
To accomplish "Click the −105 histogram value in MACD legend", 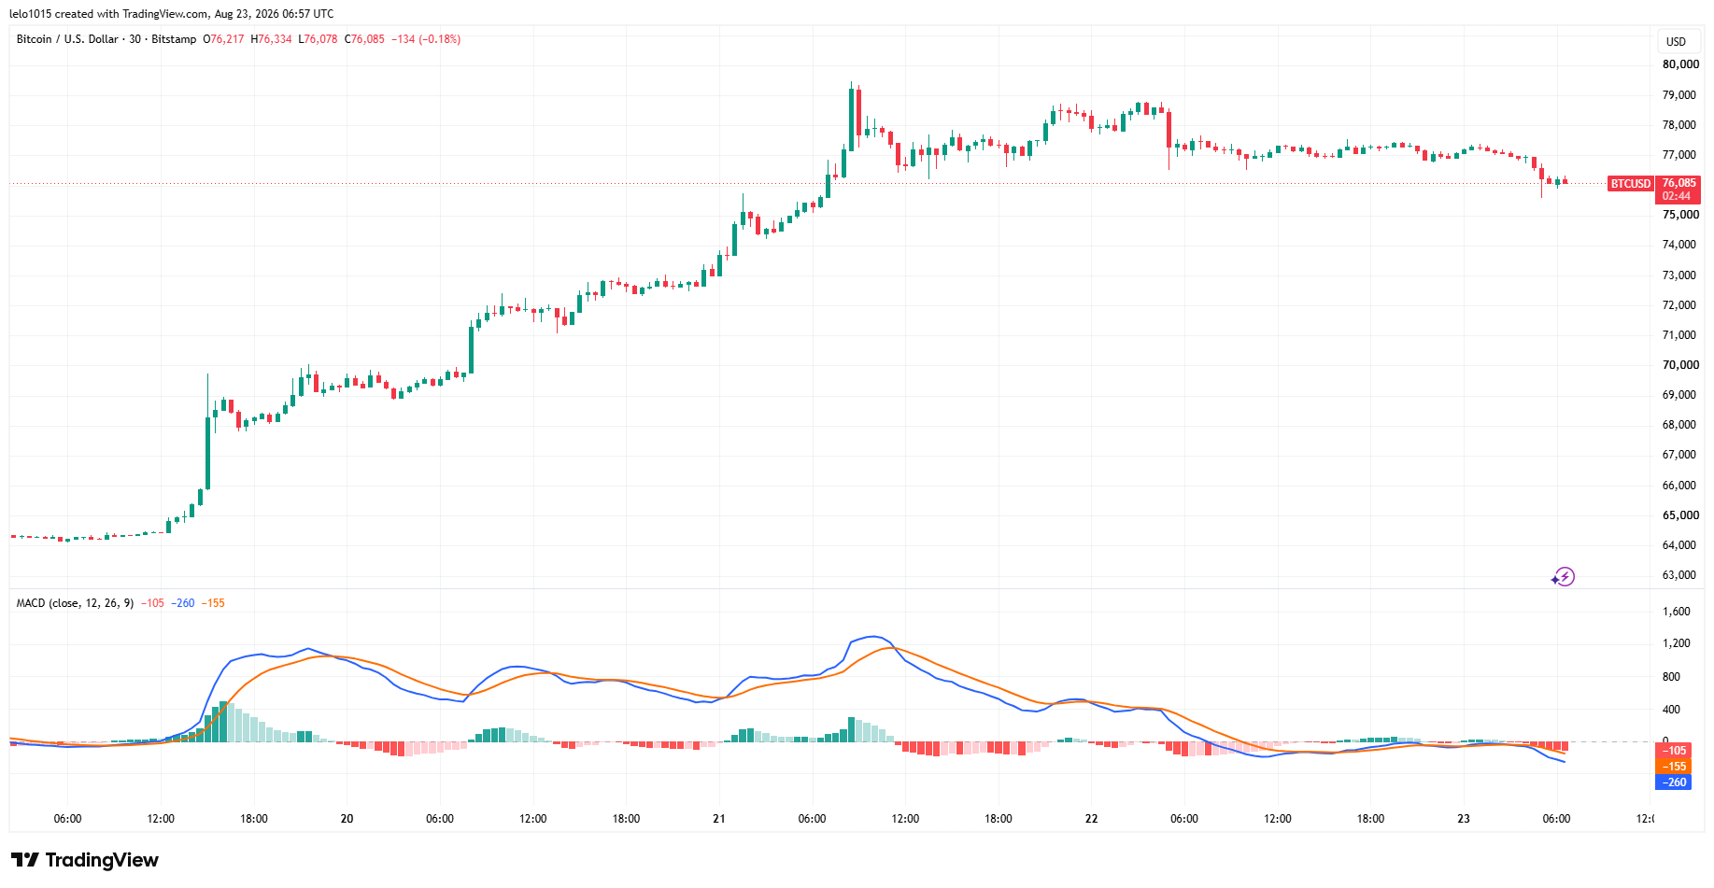I will point(152,603).
